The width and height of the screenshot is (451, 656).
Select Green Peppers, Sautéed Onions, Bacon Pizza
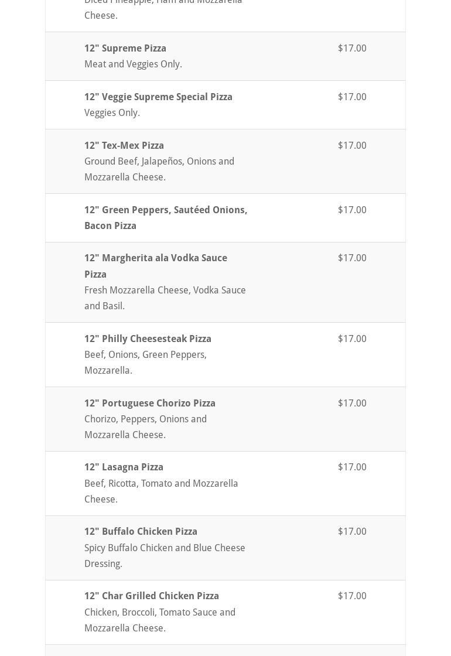166,217
